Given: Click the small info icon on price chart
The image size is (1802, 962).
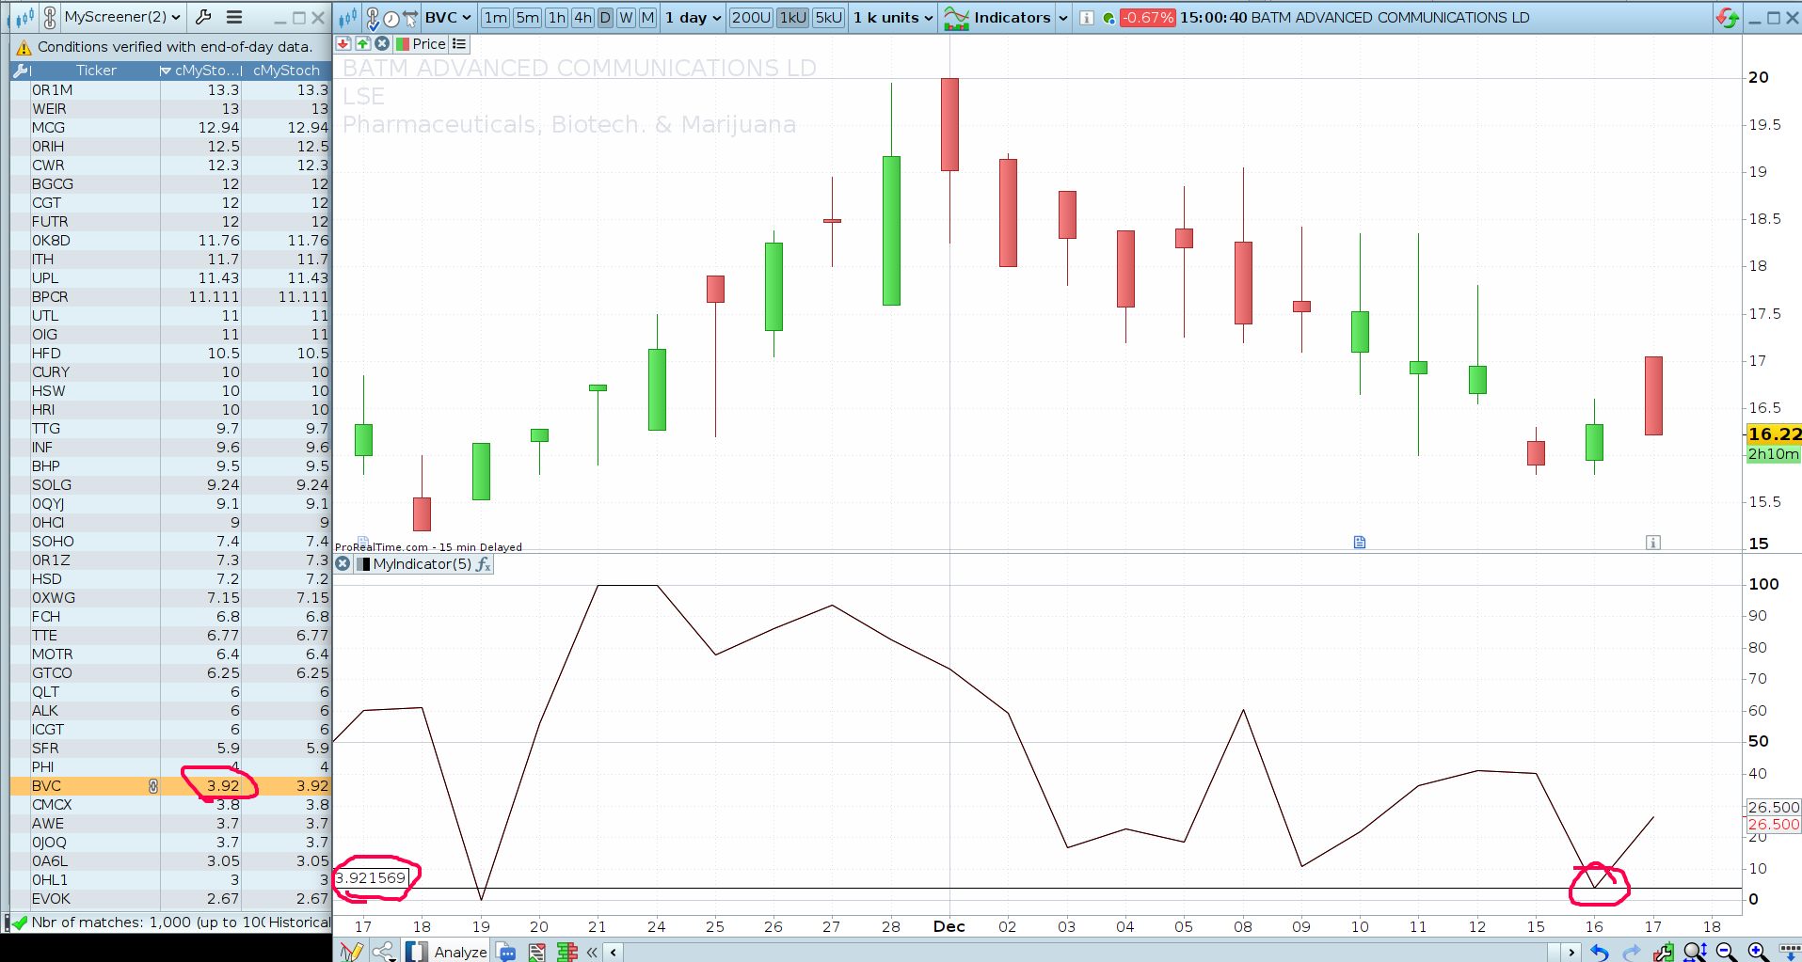Looking at the screenshot, I should click(1653, 543).
